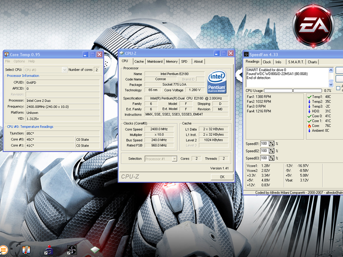Click the blue arrow beside Ambient
Screen dimensions: 343x257
click(309, 131)
